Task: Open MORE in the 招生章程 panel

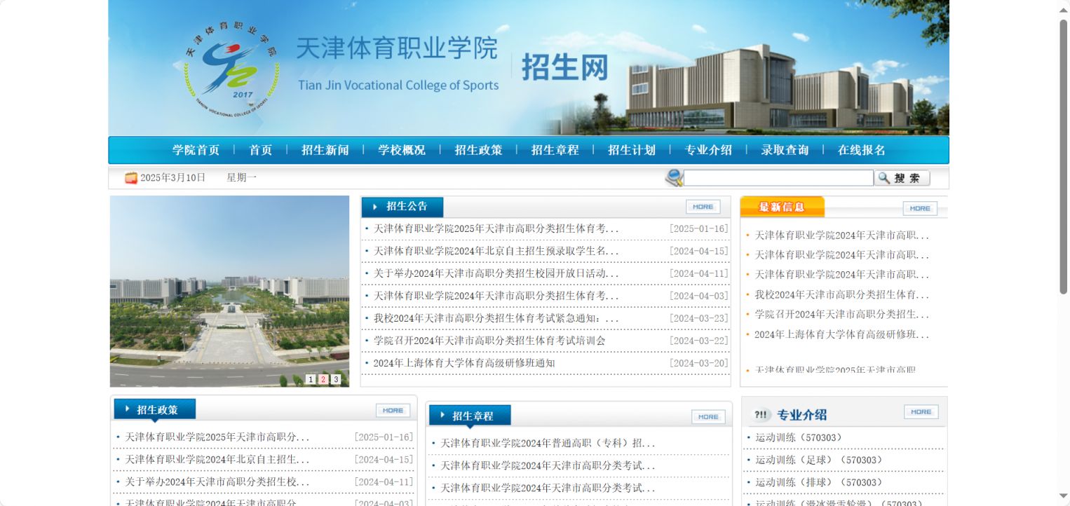Action: click(708, 417)
